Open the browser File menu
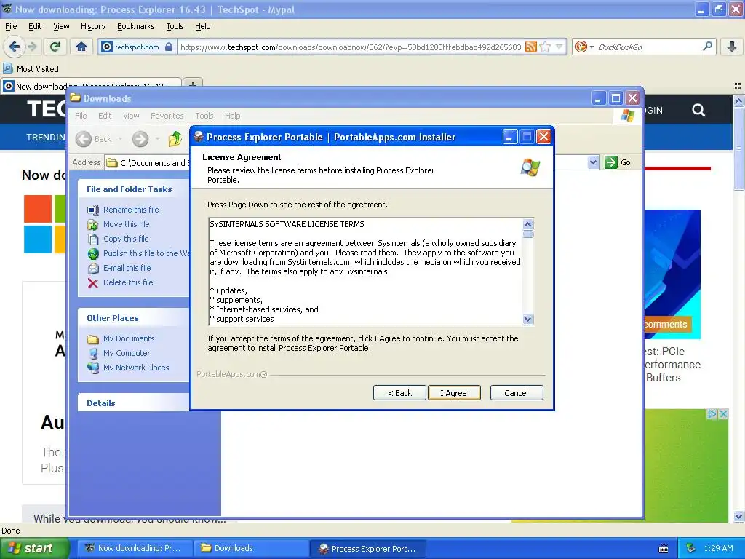 click(11, 26)
